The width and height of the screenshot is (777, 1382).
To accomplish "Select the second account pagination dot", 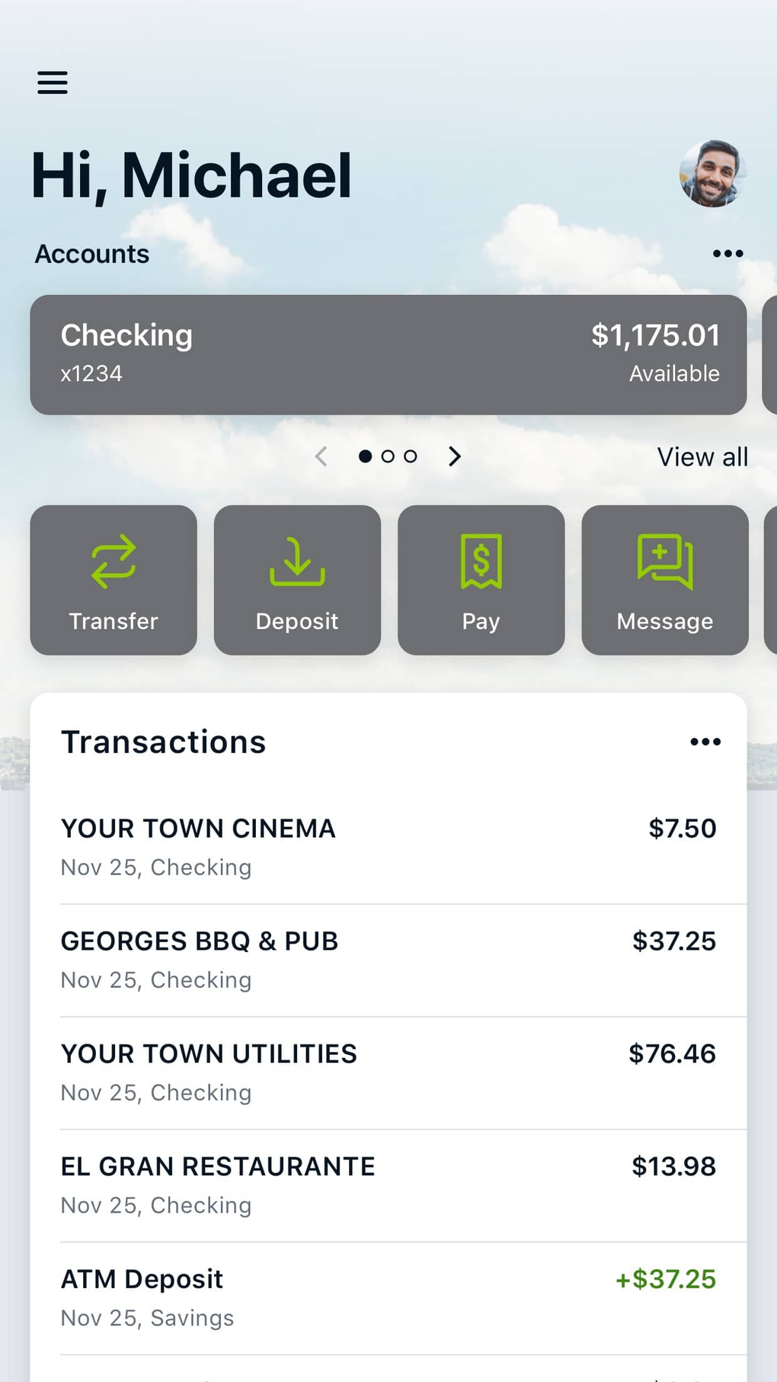I will (x=388, y=457).
